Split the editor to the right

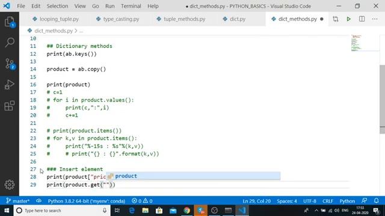(x=362, y=19)
